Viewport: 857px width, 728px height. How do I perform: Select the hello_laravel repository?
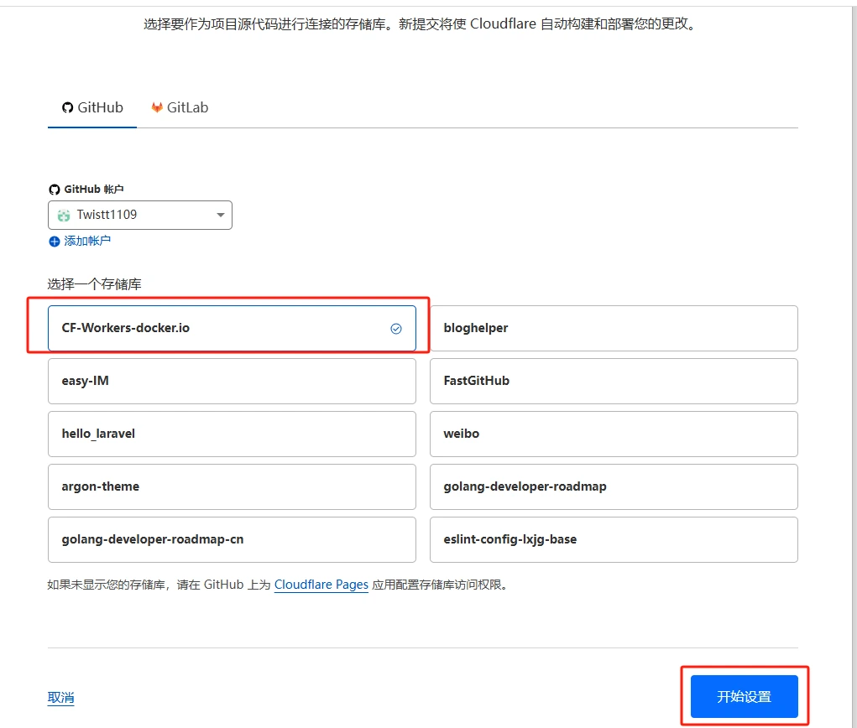pyautogui.click(x=232, y=434)
